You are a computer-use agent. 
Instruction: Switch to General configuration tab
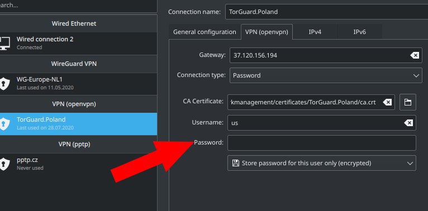click(x=205, y=32)
